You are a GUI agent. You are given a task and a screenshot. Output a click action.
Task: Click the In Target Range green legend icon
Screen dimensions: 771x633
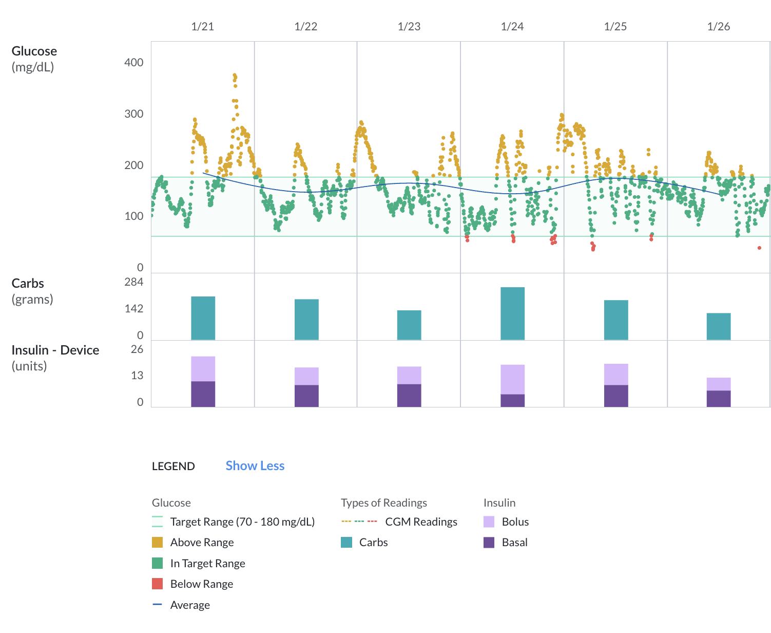[158, 563]
